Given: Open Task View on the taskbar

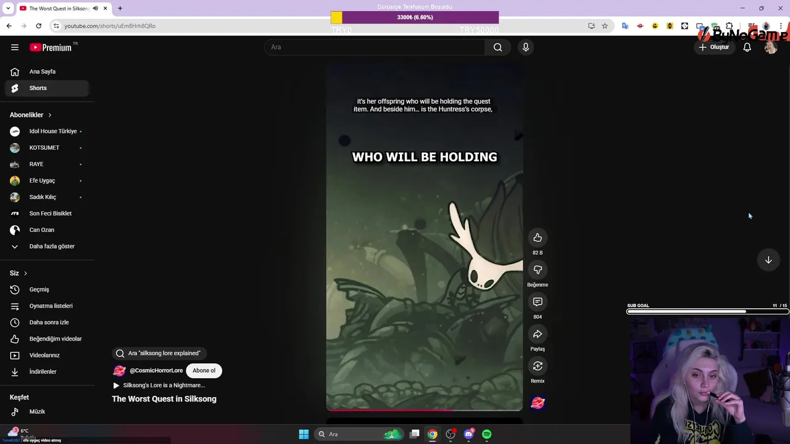Looking at the screenshot, I should click(415, 434).
